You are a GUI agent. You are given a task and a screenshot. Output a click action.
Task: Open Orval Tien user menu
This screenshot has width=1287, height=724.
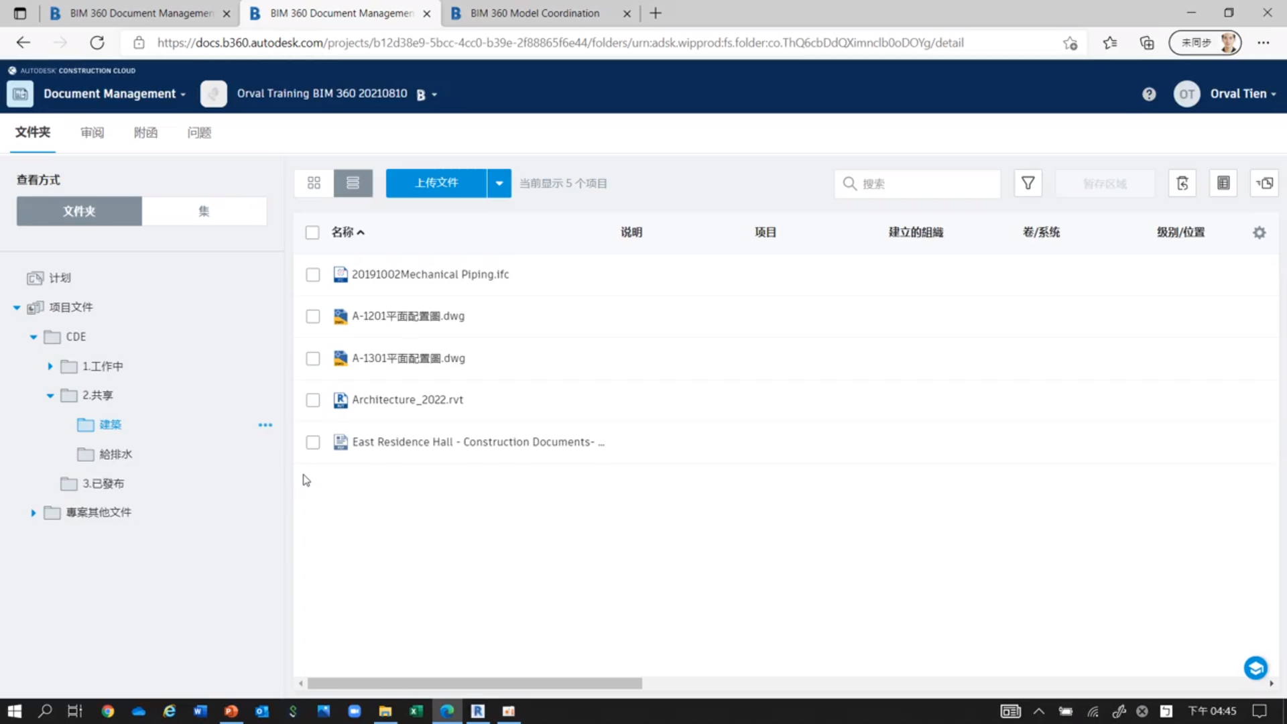tap(1243, 94)
